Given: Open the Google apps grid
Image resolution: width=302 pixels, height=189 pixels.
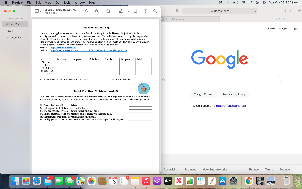Looking at the screenshot, I should click(x=296, y=28).
